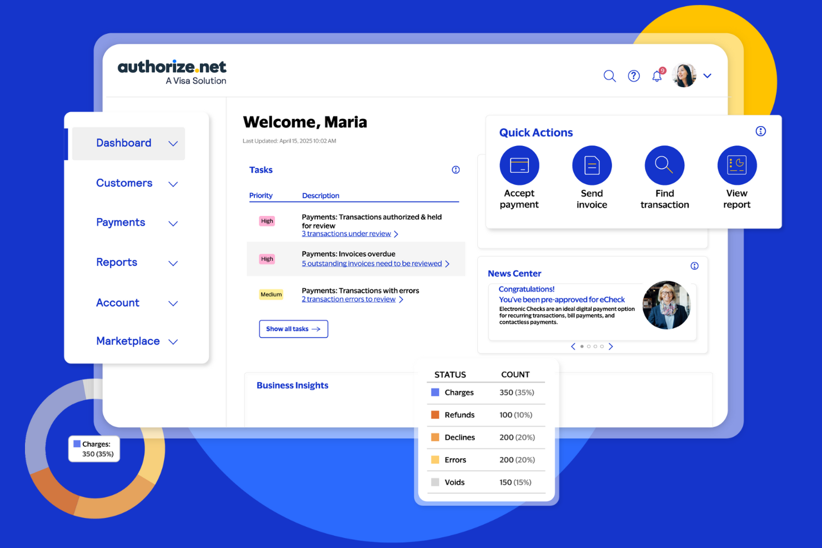Click the News Center info icon
822x548 pixels.
pos(694,266)
